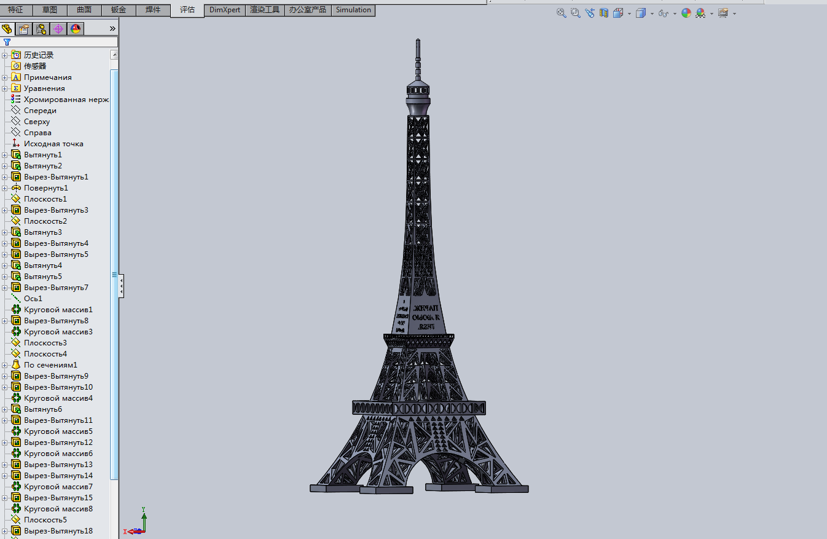
Task: Open the Display Style dropdown arrow
Action: (652, 14)
